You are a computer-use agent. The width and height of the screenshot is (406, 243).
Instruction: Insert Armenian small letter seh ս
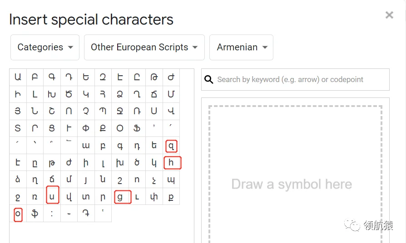52,196
